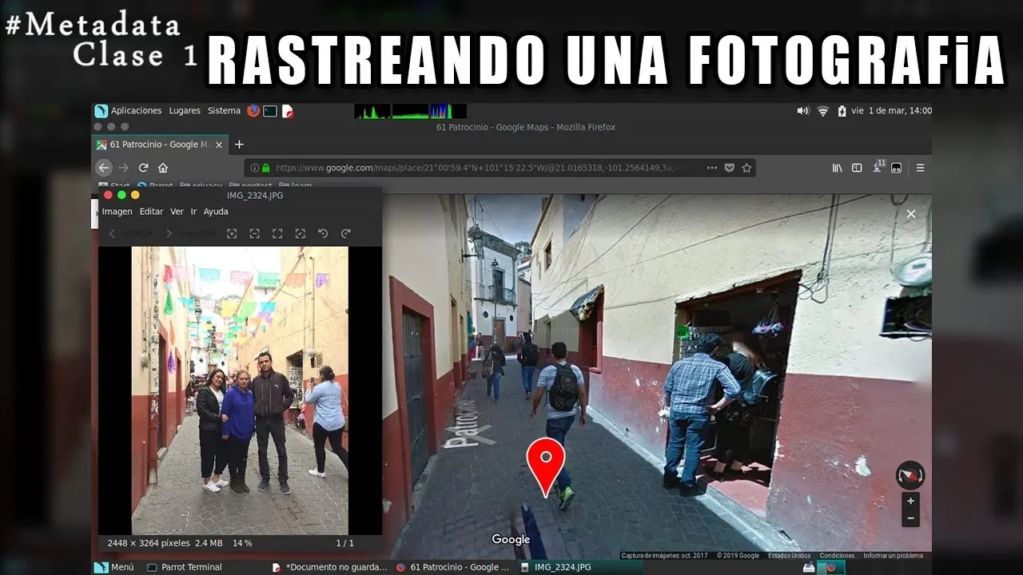The height and width of the screenshot is (575, 1023).
Task: Zoom in Street View with plus button
Action: (x=910, y=501)
